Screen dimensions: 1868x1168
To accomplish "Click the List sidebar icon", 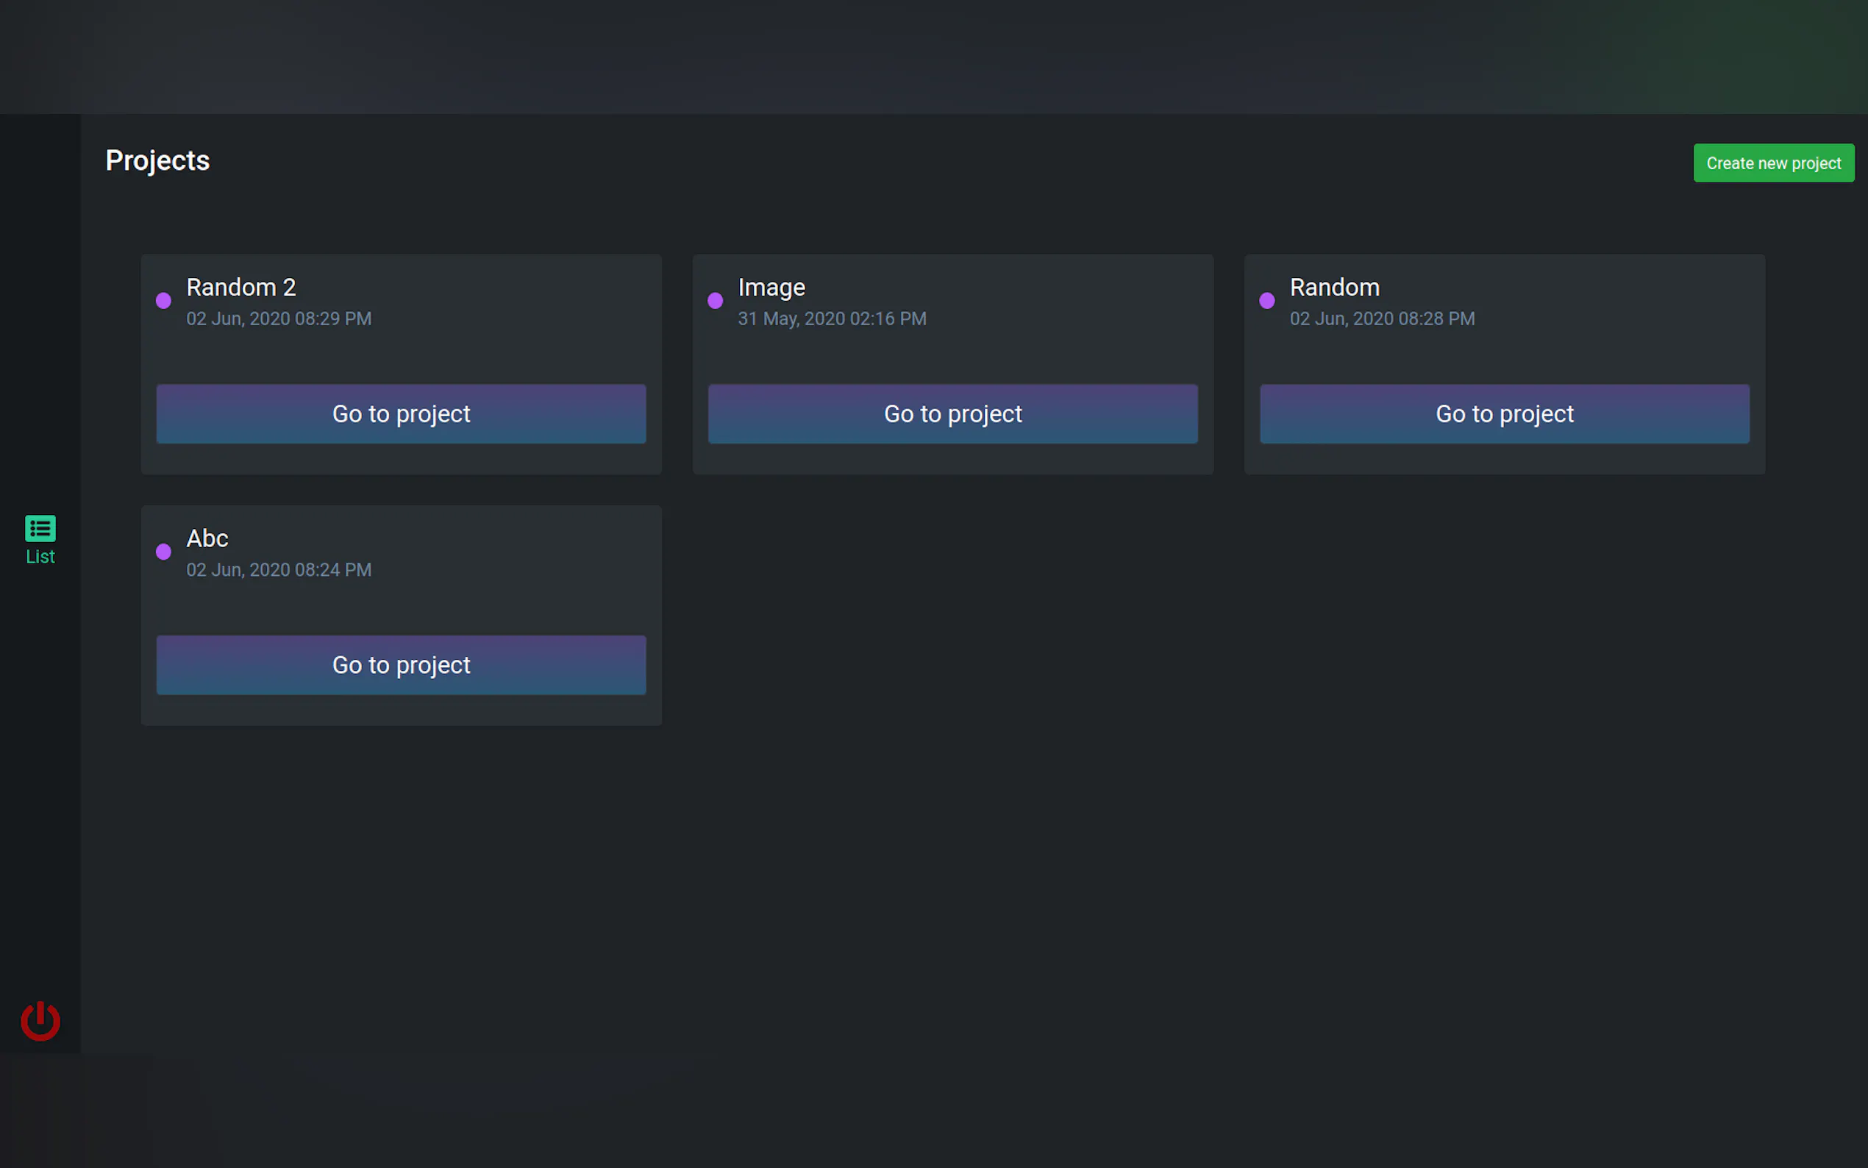I will click(40, 528).
